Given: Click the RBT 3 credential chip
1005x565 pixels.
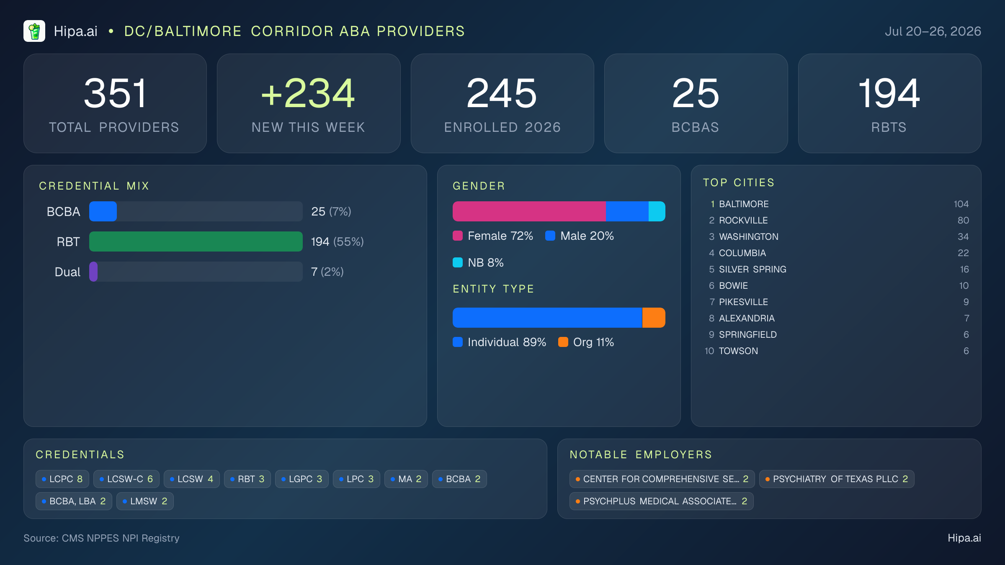Looking at the screenshot, I should click(x=247, y=479).
